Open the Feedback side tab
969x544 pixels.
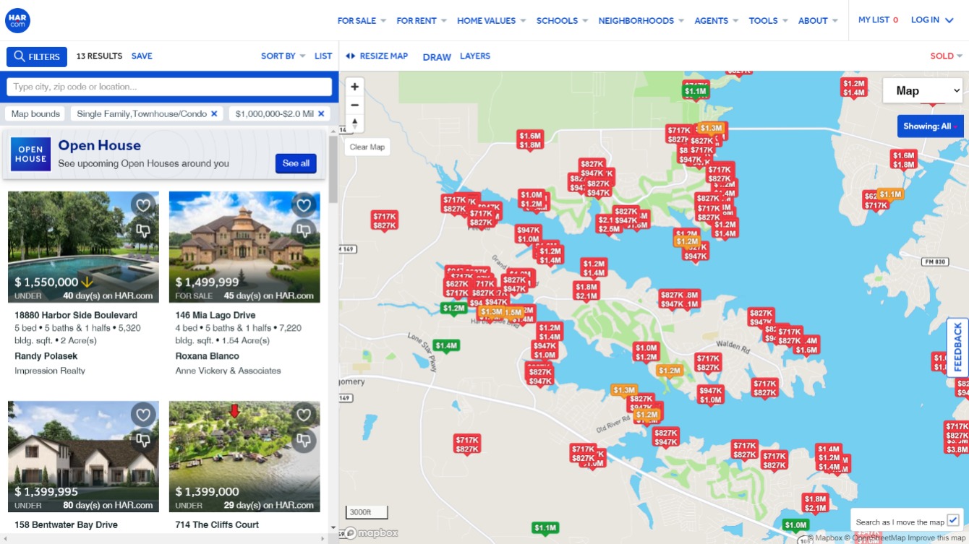point(958,347)
